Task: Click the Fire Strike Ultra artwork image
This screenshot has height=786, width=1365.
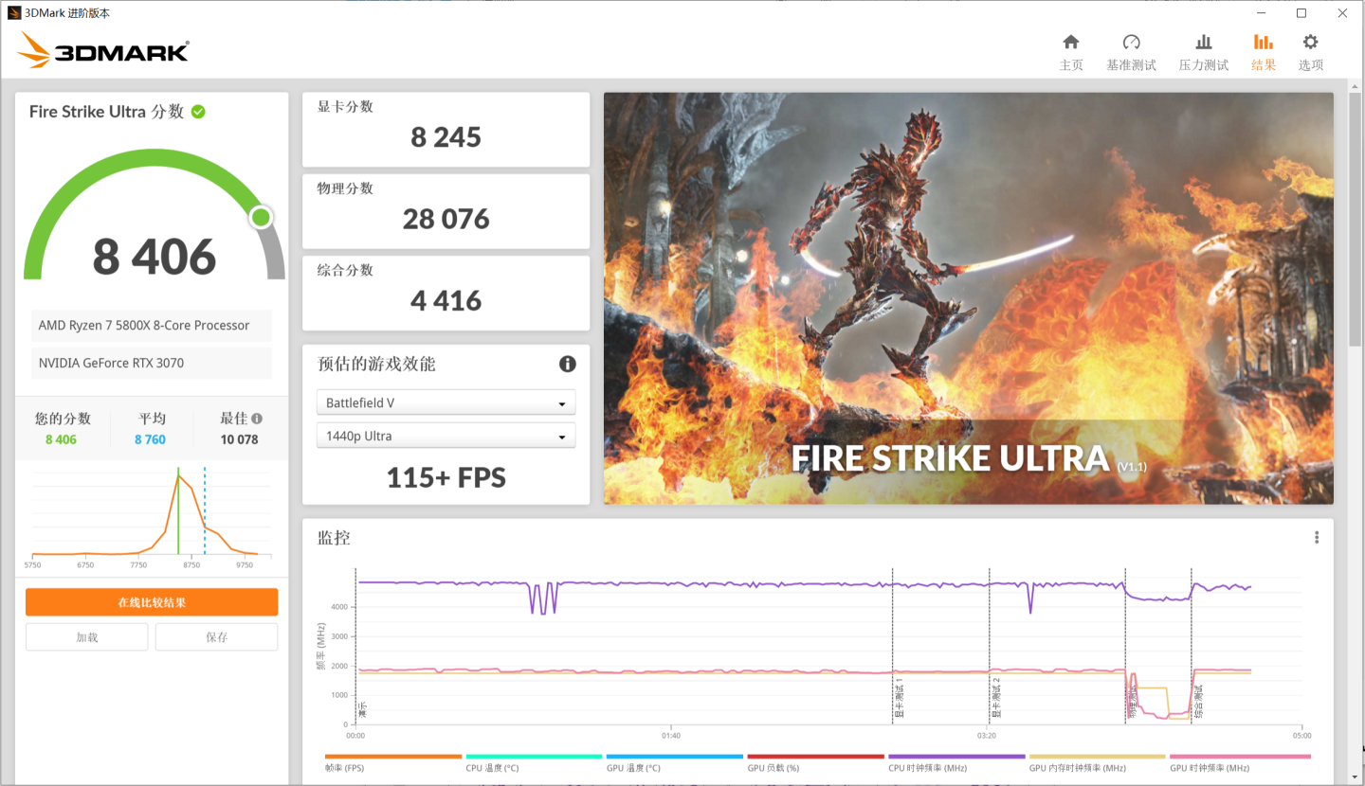Action: (x=969, y=298)
